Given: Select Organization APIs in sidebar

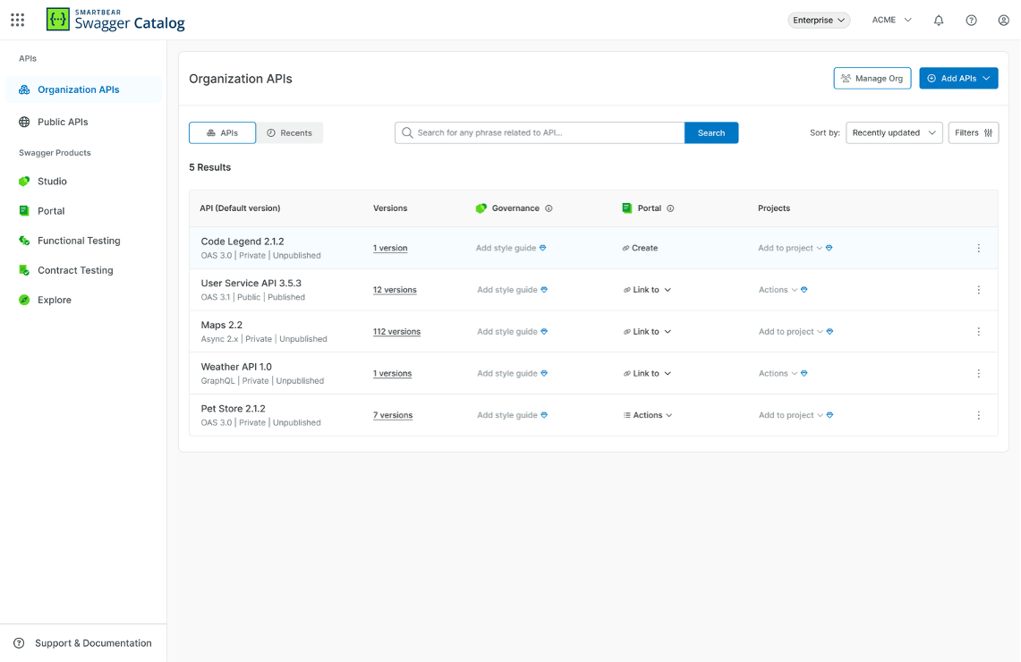Looking at the screenshot, I should pyautogui.click(x=83, y=89).
